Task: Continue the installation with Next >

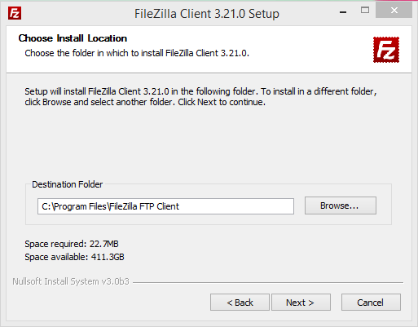Action: [x=301, y=302]
